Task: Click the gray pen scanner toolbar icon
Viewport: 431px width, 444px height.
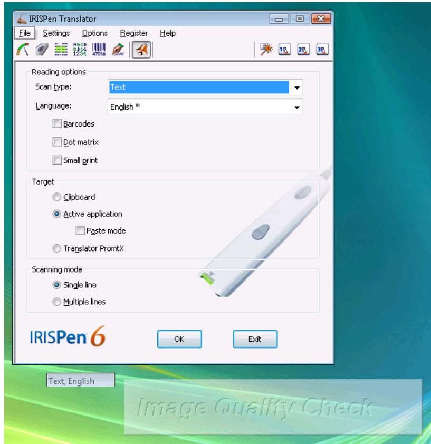Action: (x=42, y=50)
